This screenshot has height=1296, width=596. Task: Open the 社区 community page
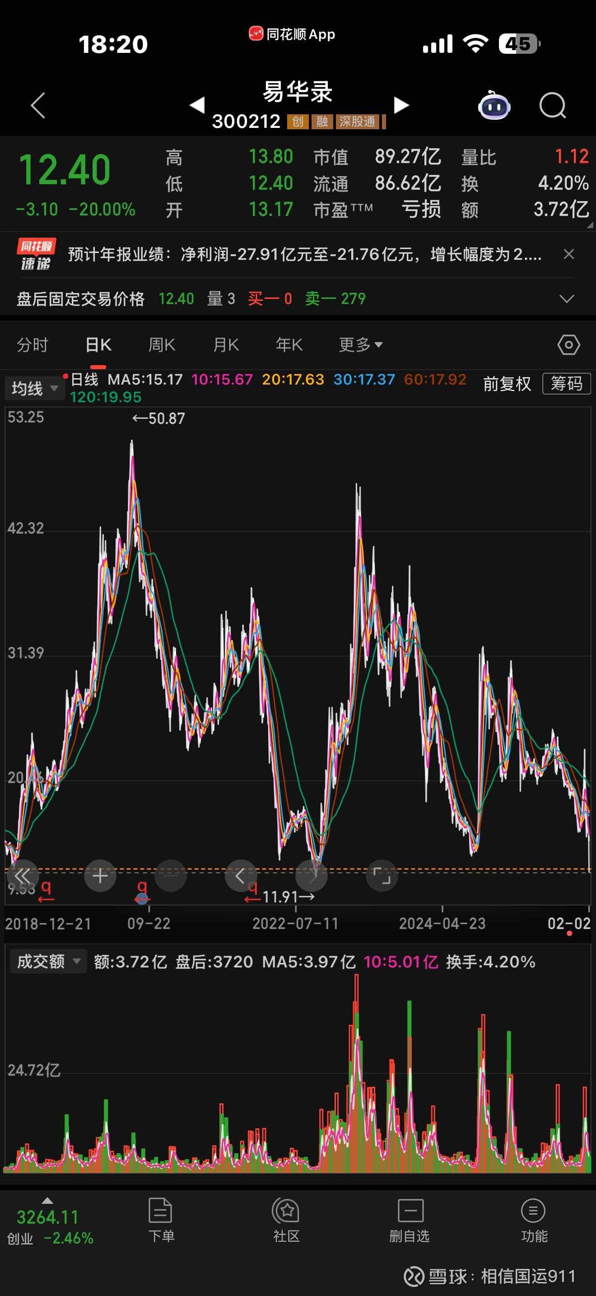286,1221
